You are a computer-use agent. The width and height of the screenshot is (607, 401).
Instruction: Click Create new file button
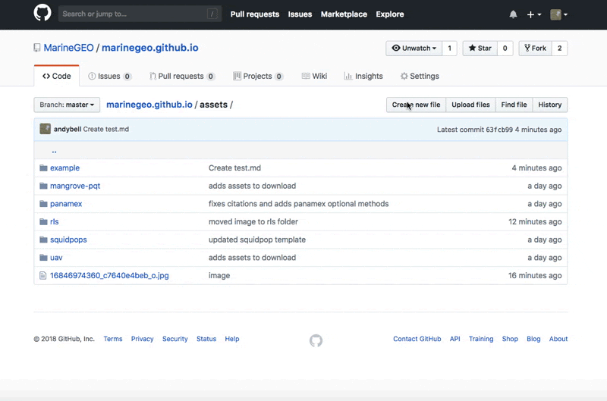coord(416,105)
